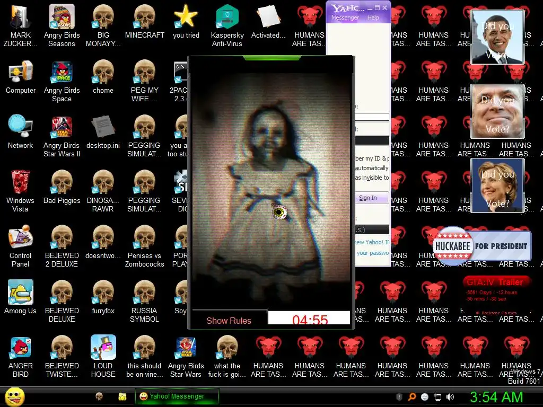543x407 pixels.
Task: Click the 'new Yahoo! ID' link
Action: click(x=372, y=242)
